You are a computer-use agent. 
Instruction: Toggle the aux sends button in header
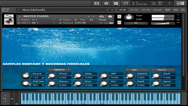pyautogui.click(x=176, y=10)
